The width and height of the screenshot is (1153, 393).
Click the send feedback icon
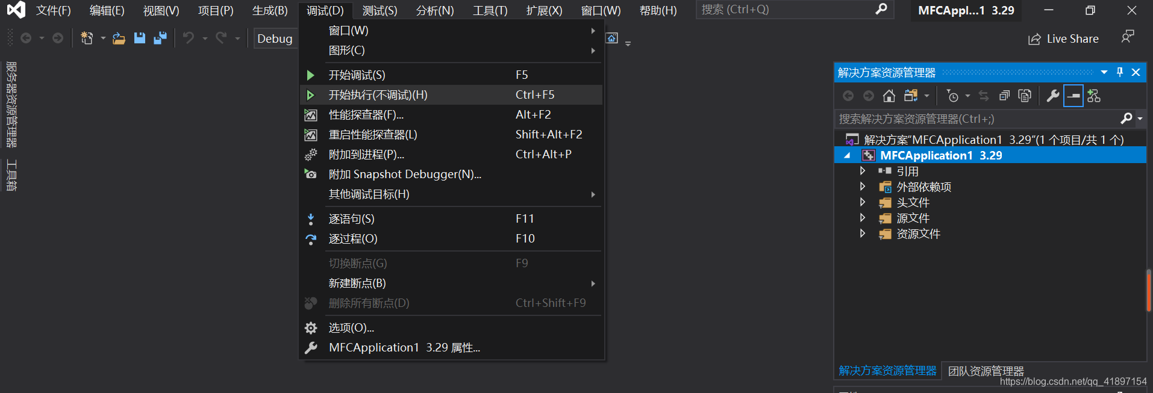coord(1128,37)
